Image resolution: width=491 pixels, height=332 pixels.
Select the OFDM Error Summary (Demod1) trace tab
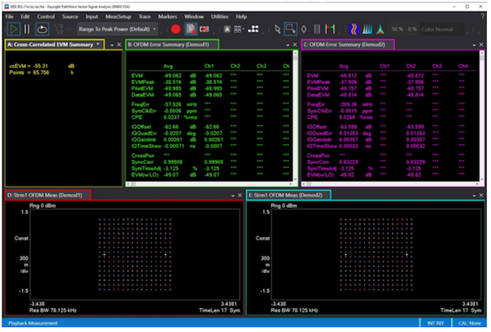click(x=172, y=44)
